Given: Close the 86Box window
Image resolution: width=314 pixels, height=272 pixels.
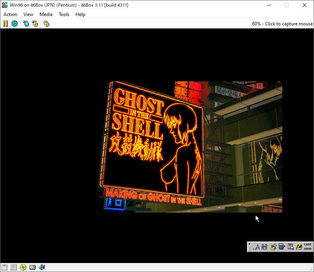Looking at the screenshot, I should [304, 5].
